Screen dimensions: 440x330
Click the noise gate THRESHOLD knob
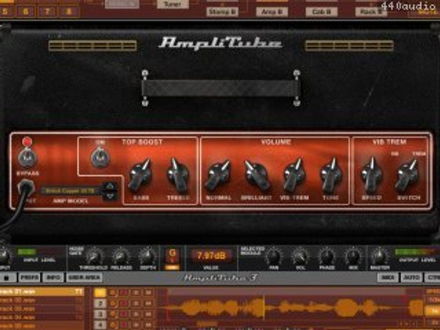[x=94, y=256]
